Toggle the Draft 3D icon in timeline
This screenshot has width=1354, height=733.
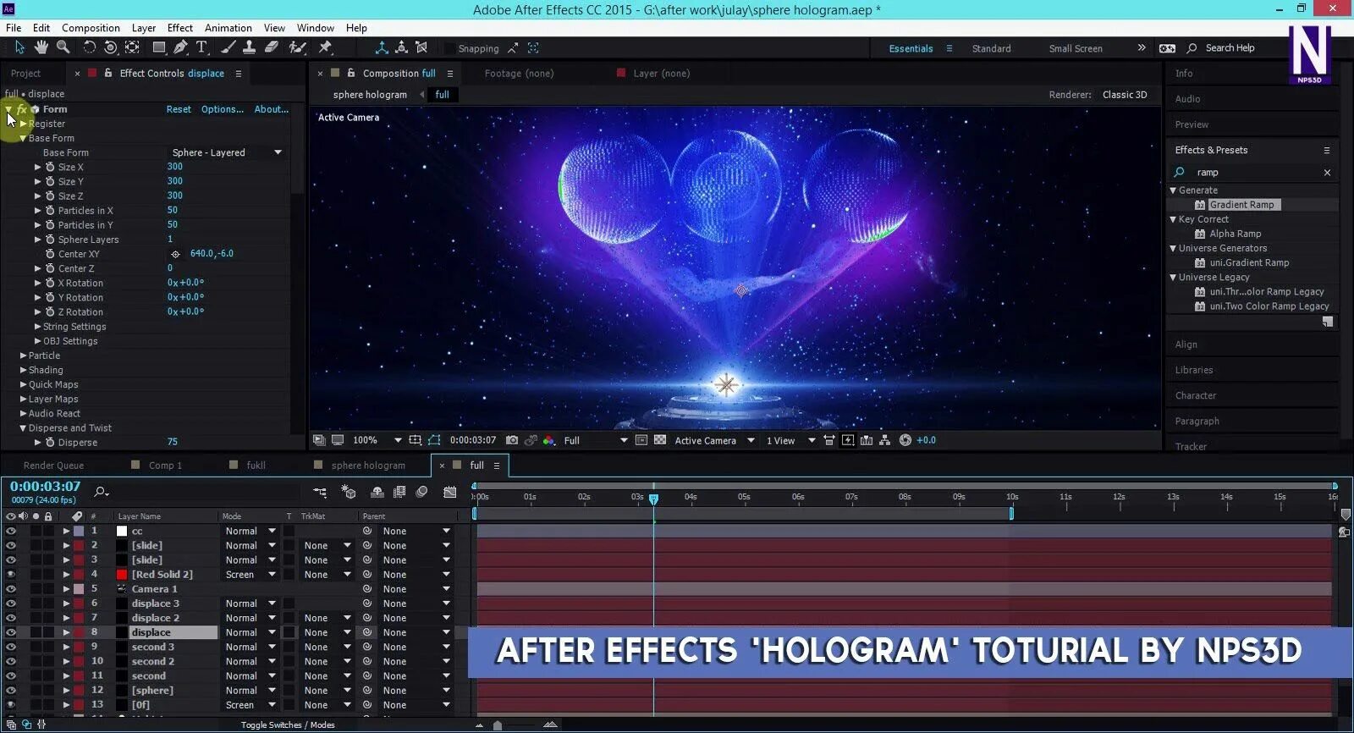347,492
